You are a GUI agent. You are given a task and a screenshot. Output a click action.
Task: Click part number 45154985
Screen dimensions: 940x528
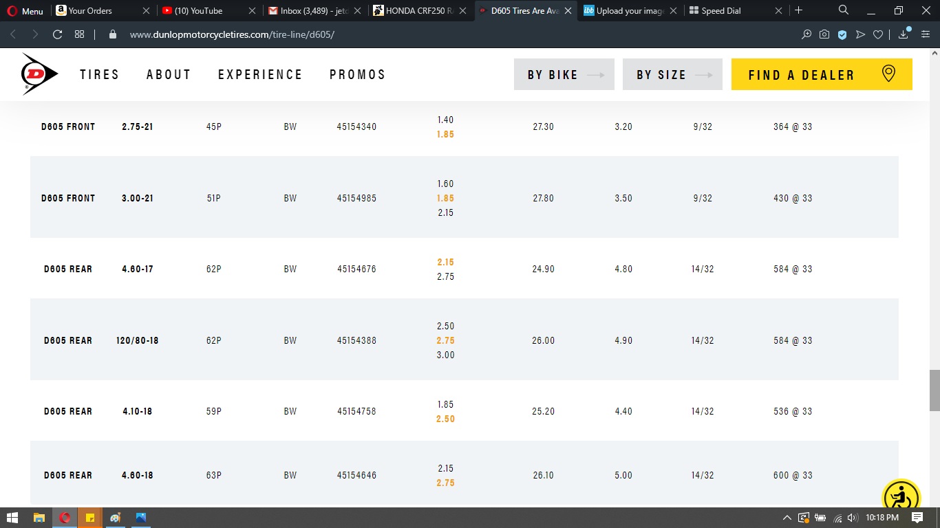click(x=356, y=198)
